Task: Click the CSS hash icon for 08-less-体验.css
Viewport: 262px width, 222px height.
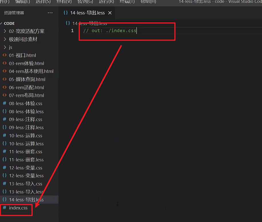Action: click(x=4, y=103)
